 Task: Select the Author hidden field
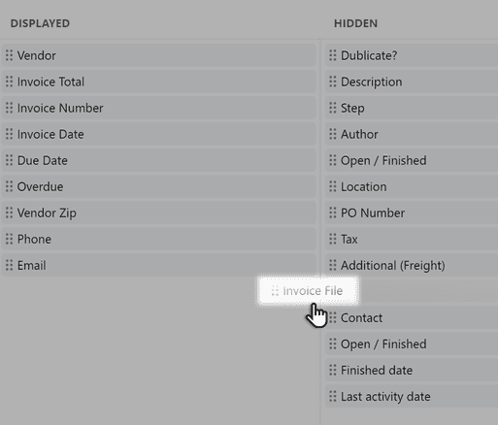(x=412, y=134)
